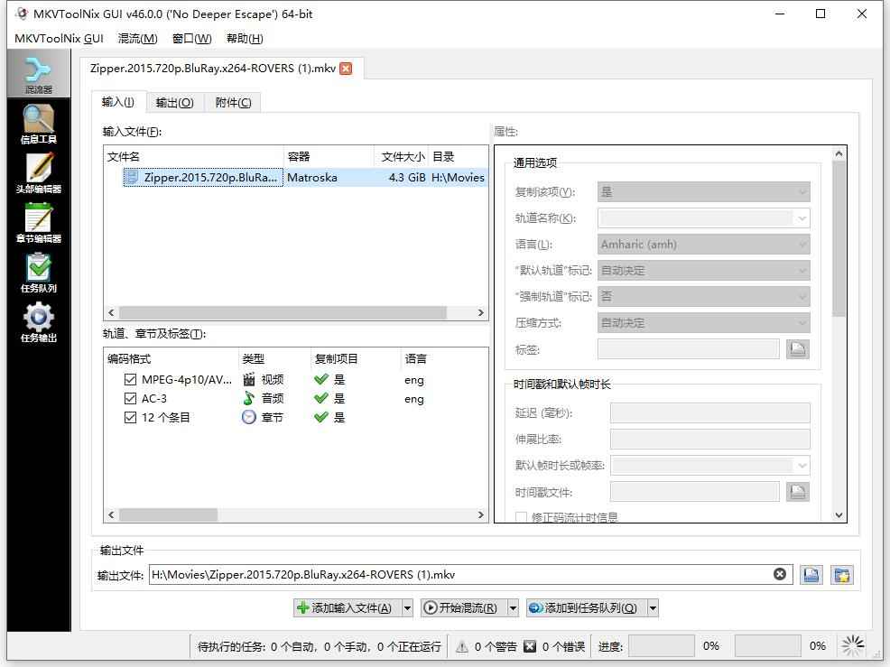This screenshot has height=667, width=890.
Task: Clear the 输出文件 path with the X icon
Action: (780, 573)
